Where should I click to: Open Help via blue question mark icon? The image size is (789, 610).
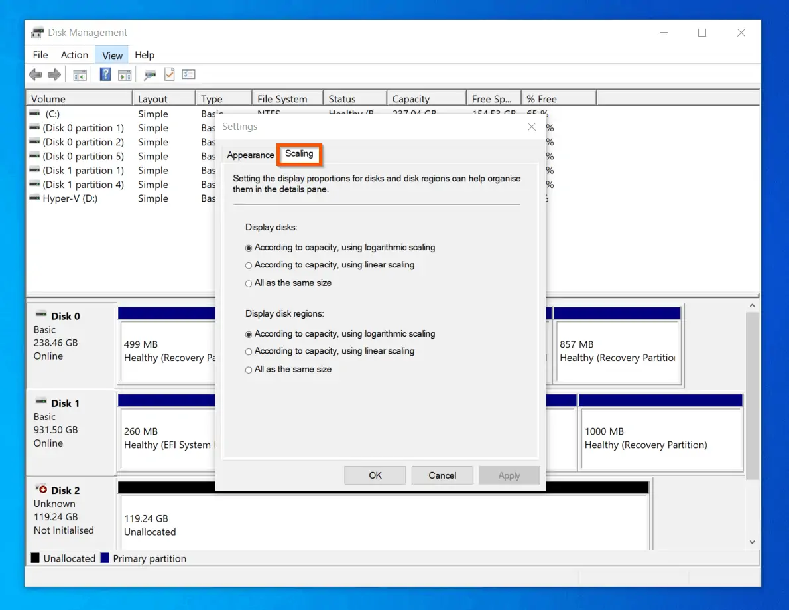click(105, 74)
